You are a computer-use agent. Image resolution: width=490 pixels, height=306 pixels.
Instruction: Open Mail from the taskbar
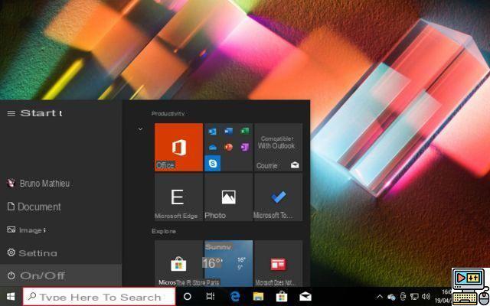tap(305, 297)
